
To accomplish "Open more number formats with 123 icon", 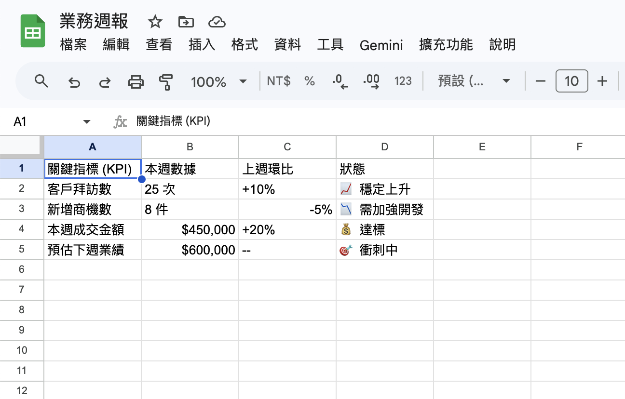I will [403, 81].
